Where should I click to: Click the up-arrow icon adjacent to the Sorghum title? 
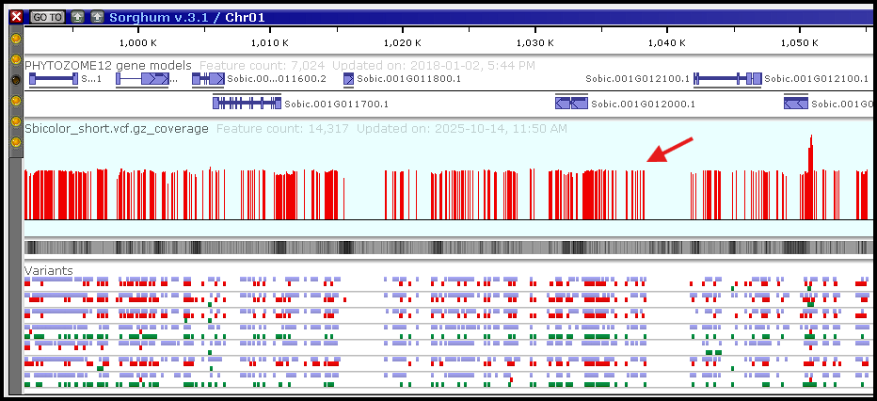click(x=97, y=17)
